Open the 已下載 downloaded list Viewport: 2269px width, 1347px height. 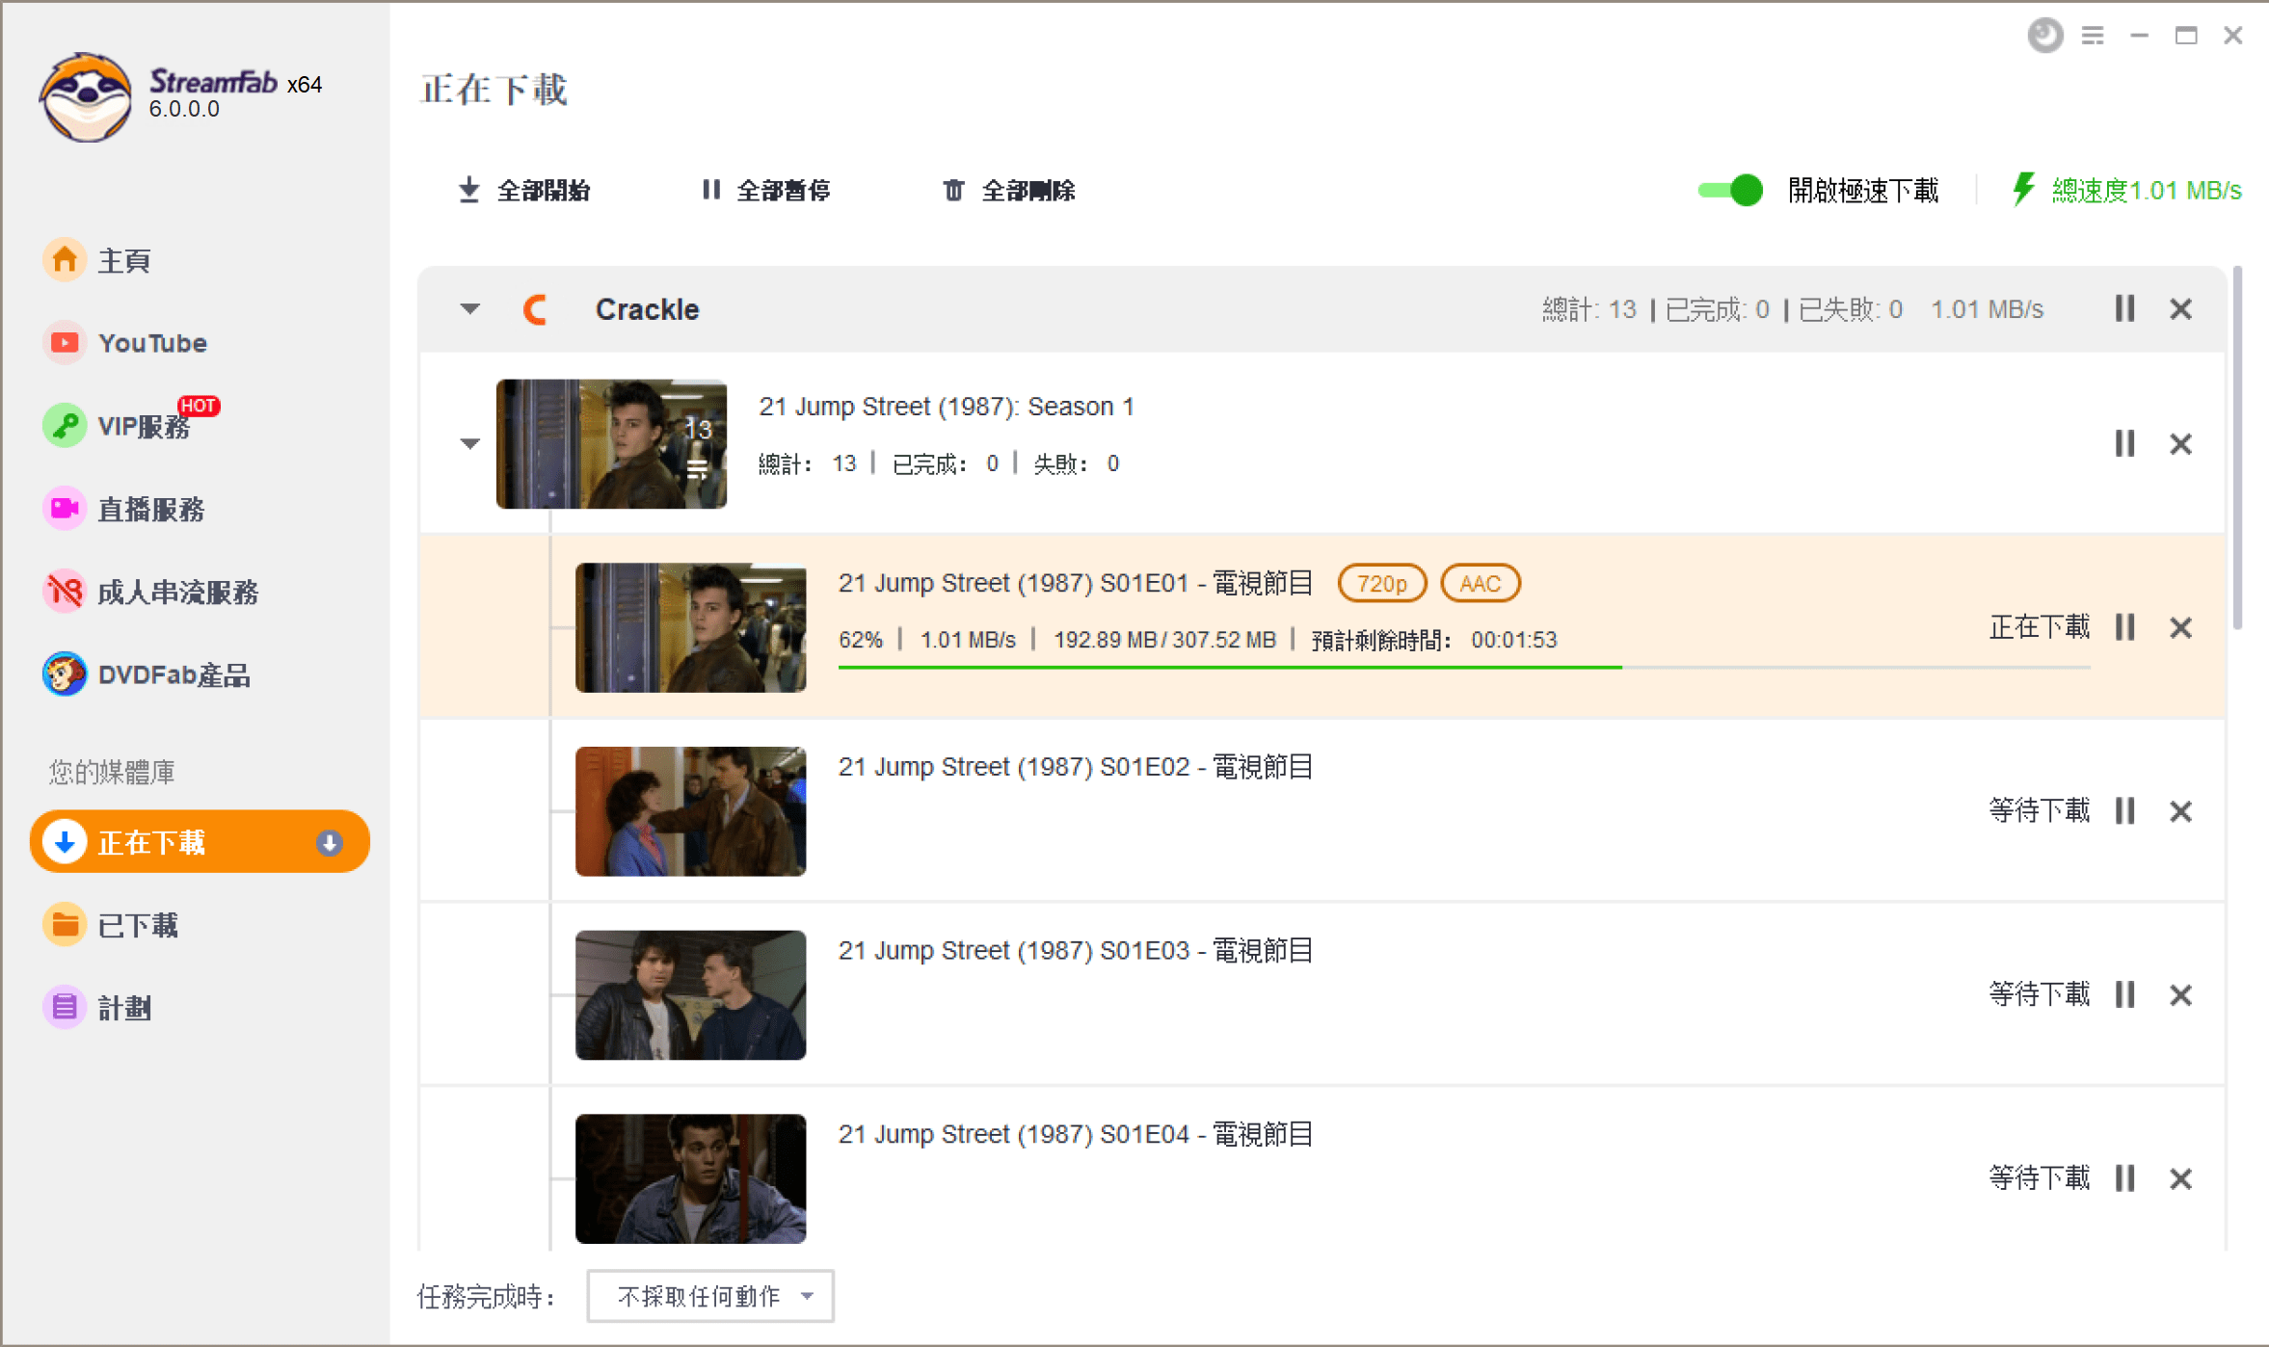pos(111,925)
